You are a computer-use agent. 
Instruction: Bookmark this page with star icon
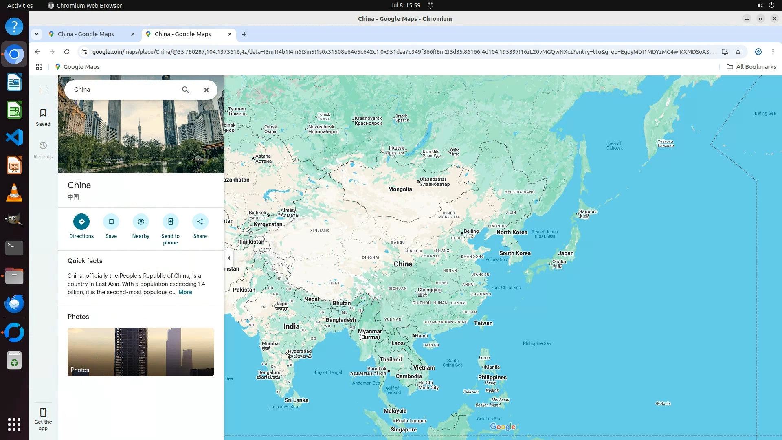[x=738, y=52]
